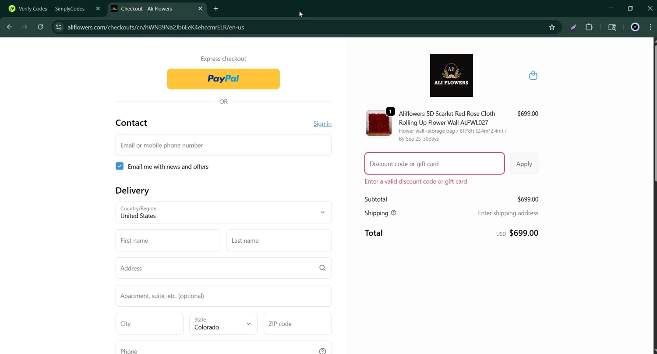This screenshot has width=657, height=354.
Task: Open the Extensions puzzle menu
Action: click(x=589, y=27)
